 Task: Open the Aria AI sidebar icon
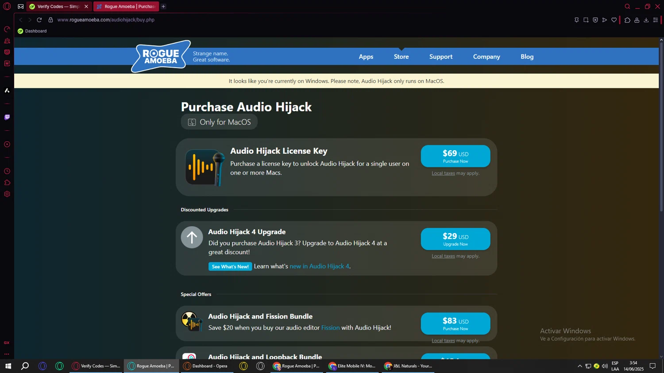point(7,91)
